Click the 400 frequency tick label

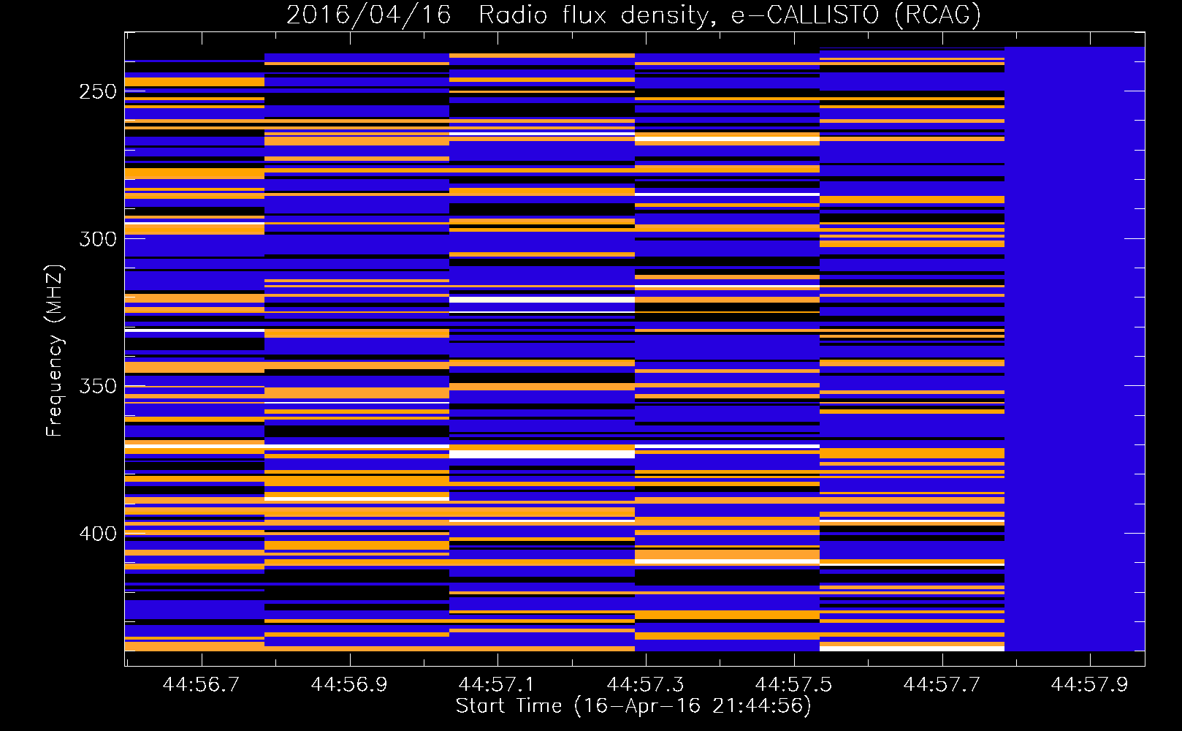click(x=98, y=534)
